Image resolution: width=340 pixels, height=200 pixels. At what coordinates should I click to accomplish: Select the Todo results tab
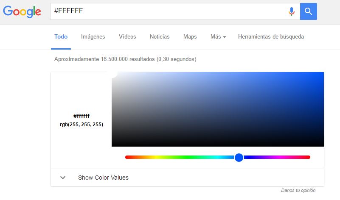[61, 37]
